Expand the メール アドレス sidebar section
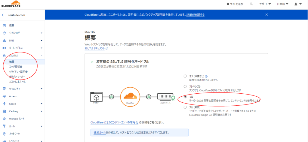This screenshot has height=142, width=308. point(42,48)
